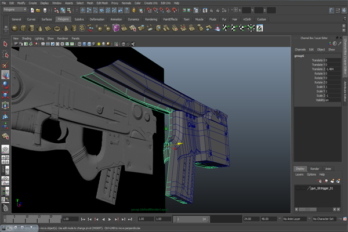Image resolution: width=348 pixels, height=232 pixels.
Task: Click the Translate Z value field
Action: point(333,69)
